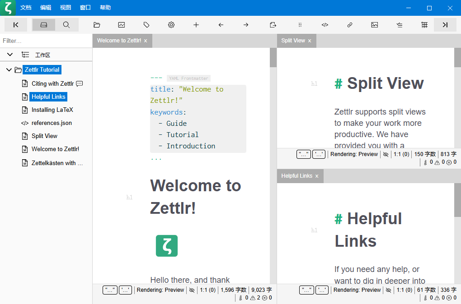Image resolution: width=461 pixels, height=304 pixels.
Task: Toggle the file manager sidebar button
Action: (44, 25)
